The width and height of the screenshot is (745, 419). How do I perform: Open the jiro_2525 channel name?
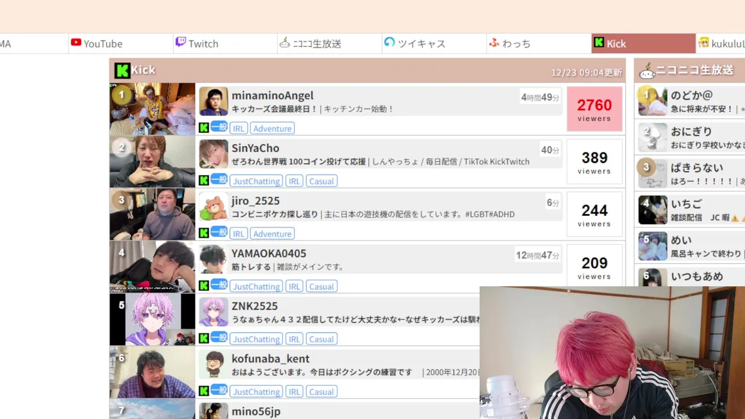click(x=256, y=201)
